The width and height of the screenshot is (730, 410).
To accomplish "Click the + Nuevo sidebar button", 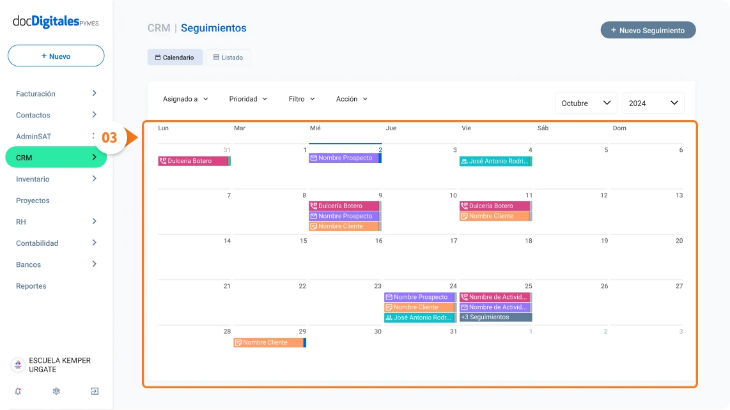I will [x=56, y=56].
